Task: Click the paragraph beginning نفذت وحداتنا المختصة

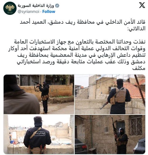Action: coord(77,55)
